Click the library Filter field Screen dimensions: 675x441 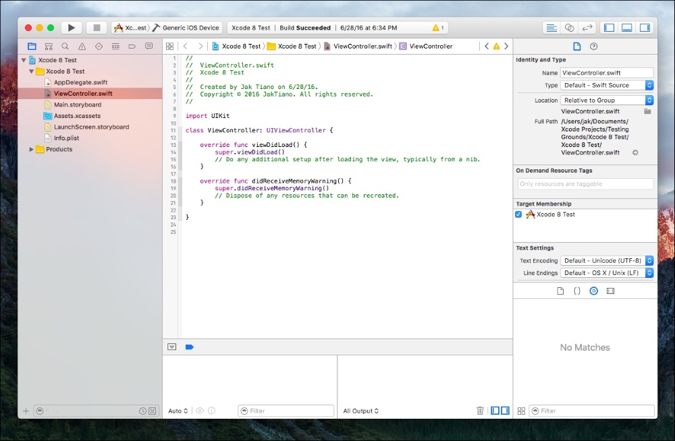tap(591, 411)
